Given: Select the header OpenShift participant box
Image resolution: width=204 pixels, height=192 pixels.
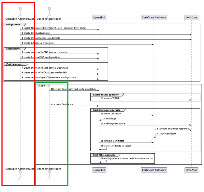Looking at the screenshot, I should [99, 18].
